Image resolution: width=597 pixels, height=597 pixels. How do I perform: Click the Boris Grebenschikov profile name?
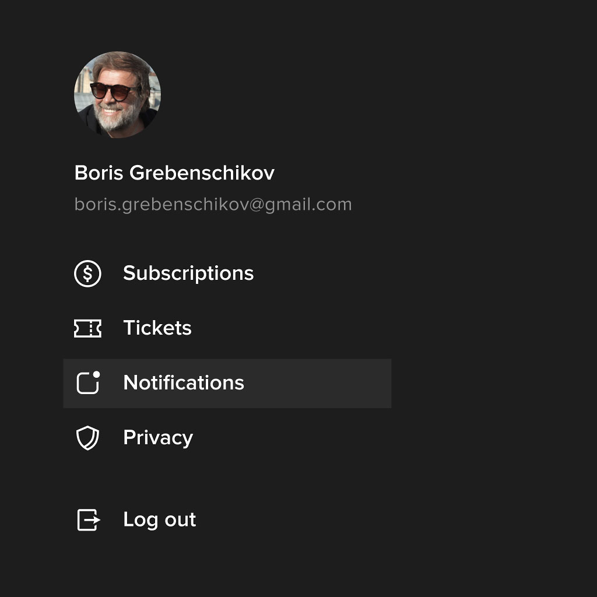(x=174, y=173)
